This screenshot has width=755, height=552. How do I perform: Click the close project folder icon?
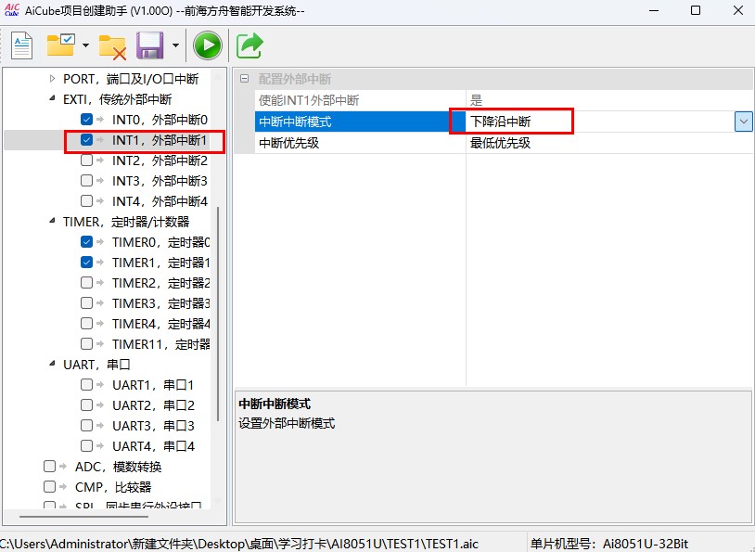pos(112,46)
